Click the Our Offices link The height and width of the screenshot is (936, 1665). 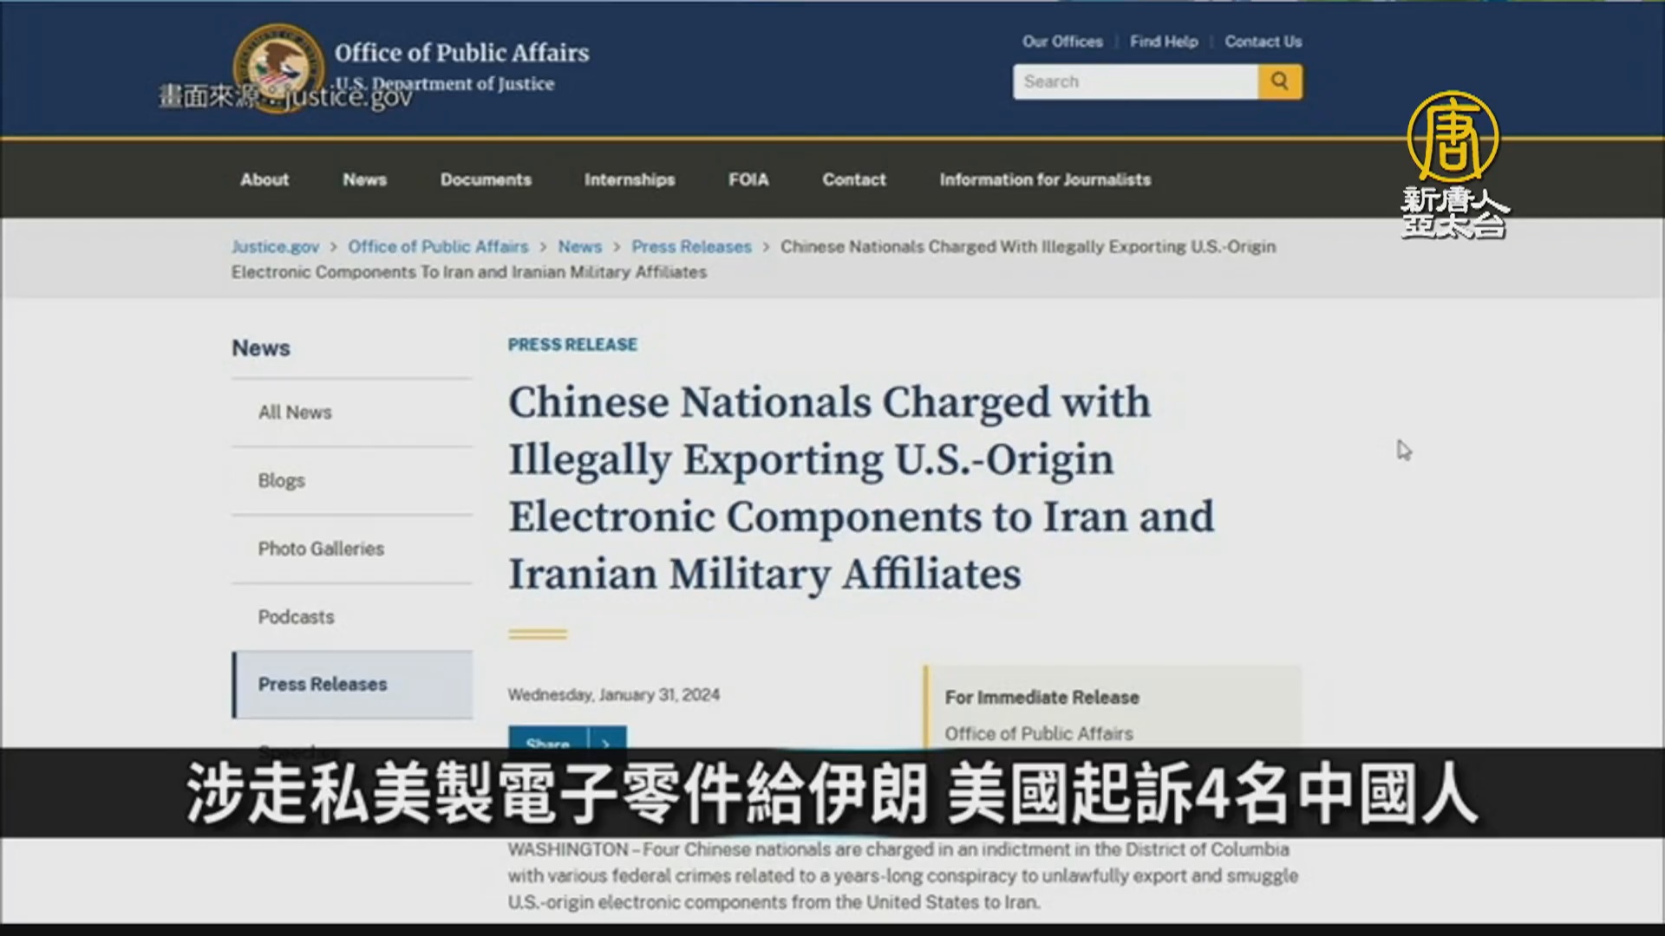coord(1062,42)
